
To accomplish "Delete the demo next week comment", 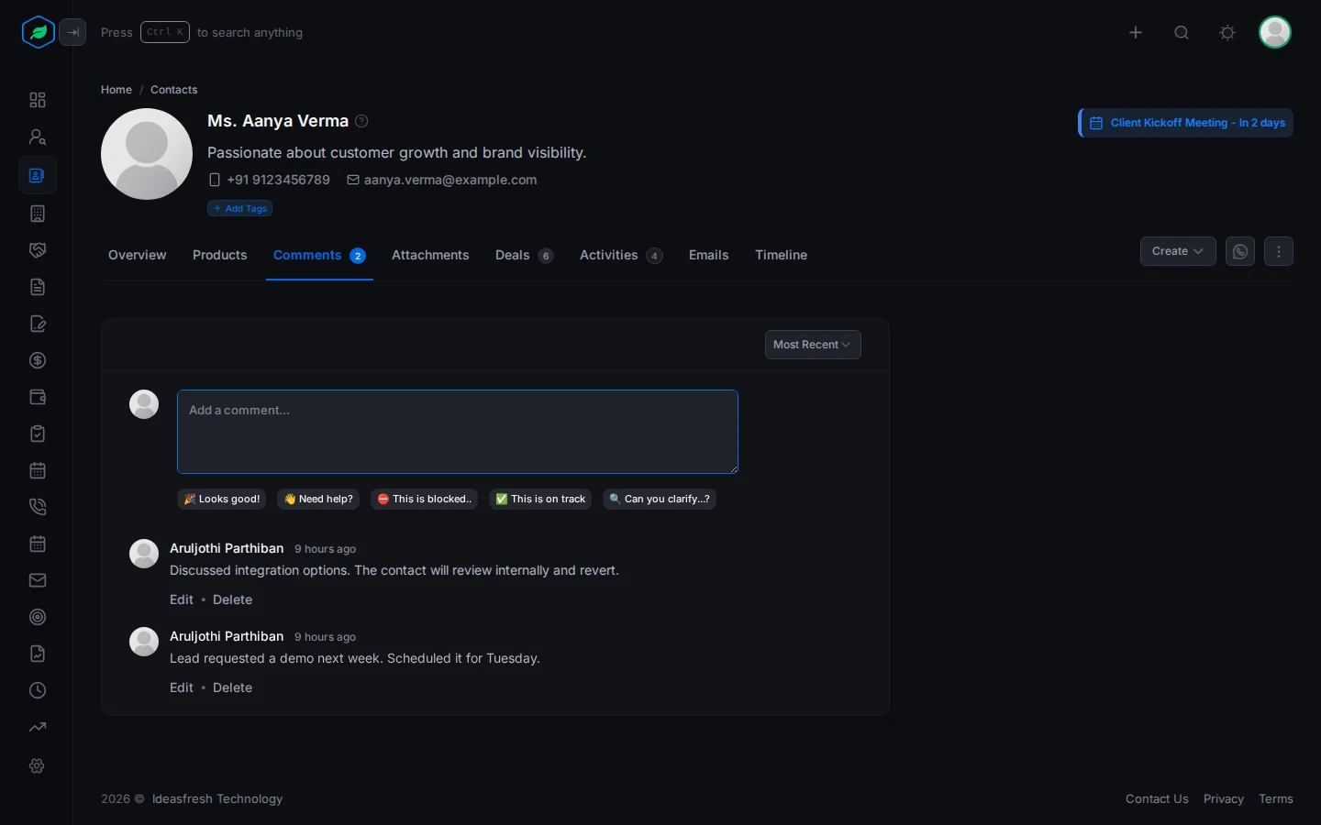I will tap(232, 687).
